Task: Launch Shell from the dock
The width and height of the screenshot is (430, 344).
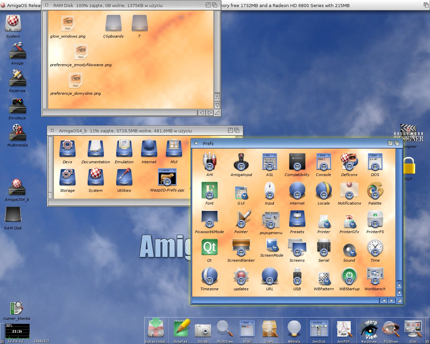Action: [247, 329]
